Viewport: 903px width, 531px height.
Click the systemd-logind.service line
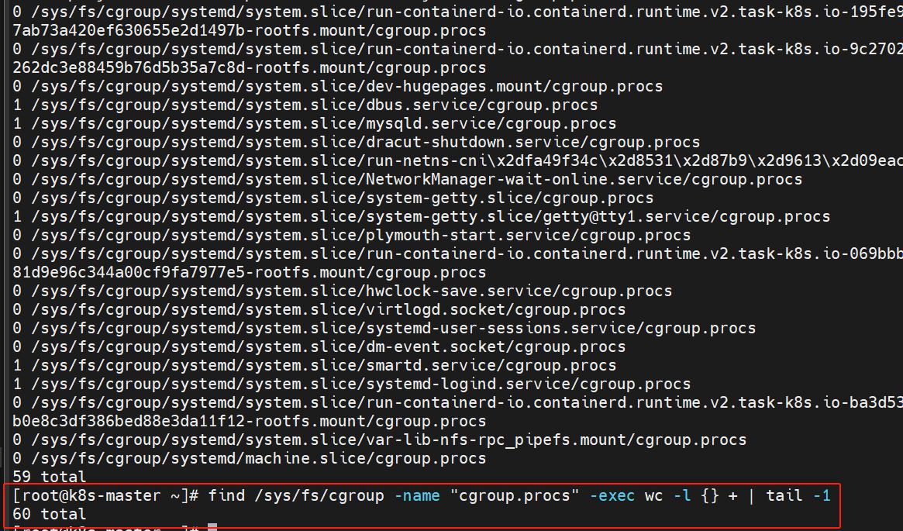tap(351, 384)
